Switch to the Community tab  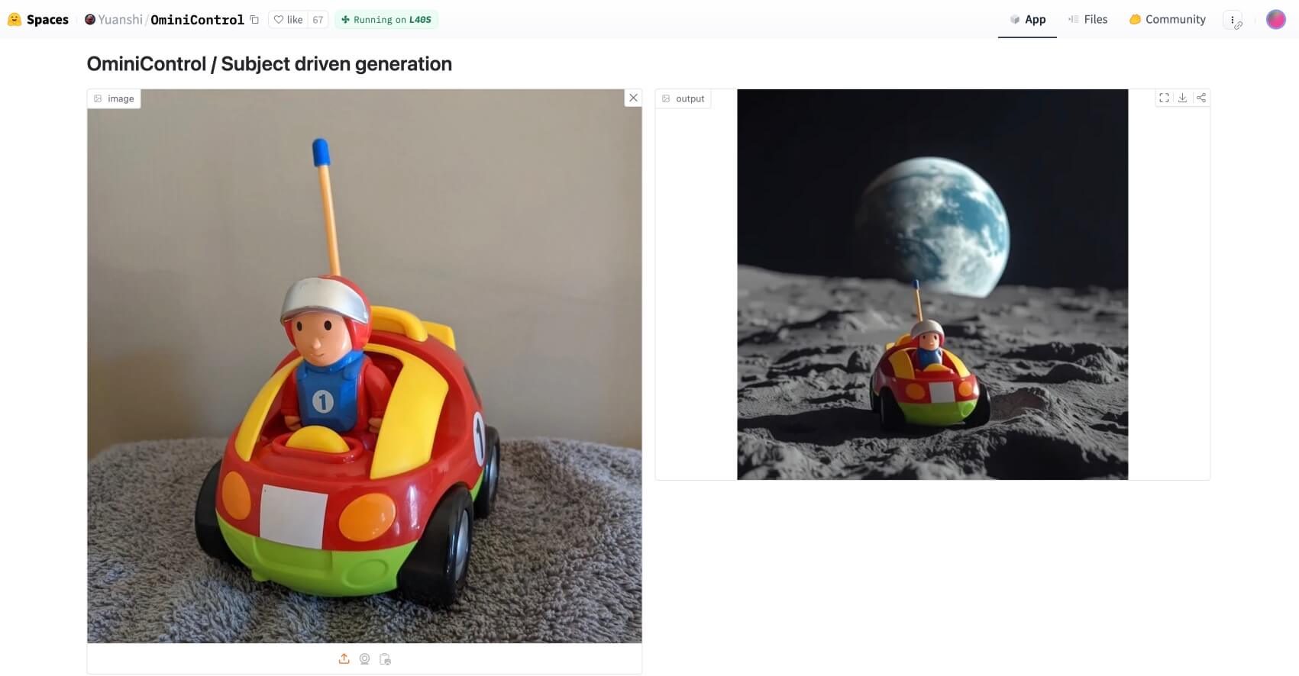tap(1168, 20)
